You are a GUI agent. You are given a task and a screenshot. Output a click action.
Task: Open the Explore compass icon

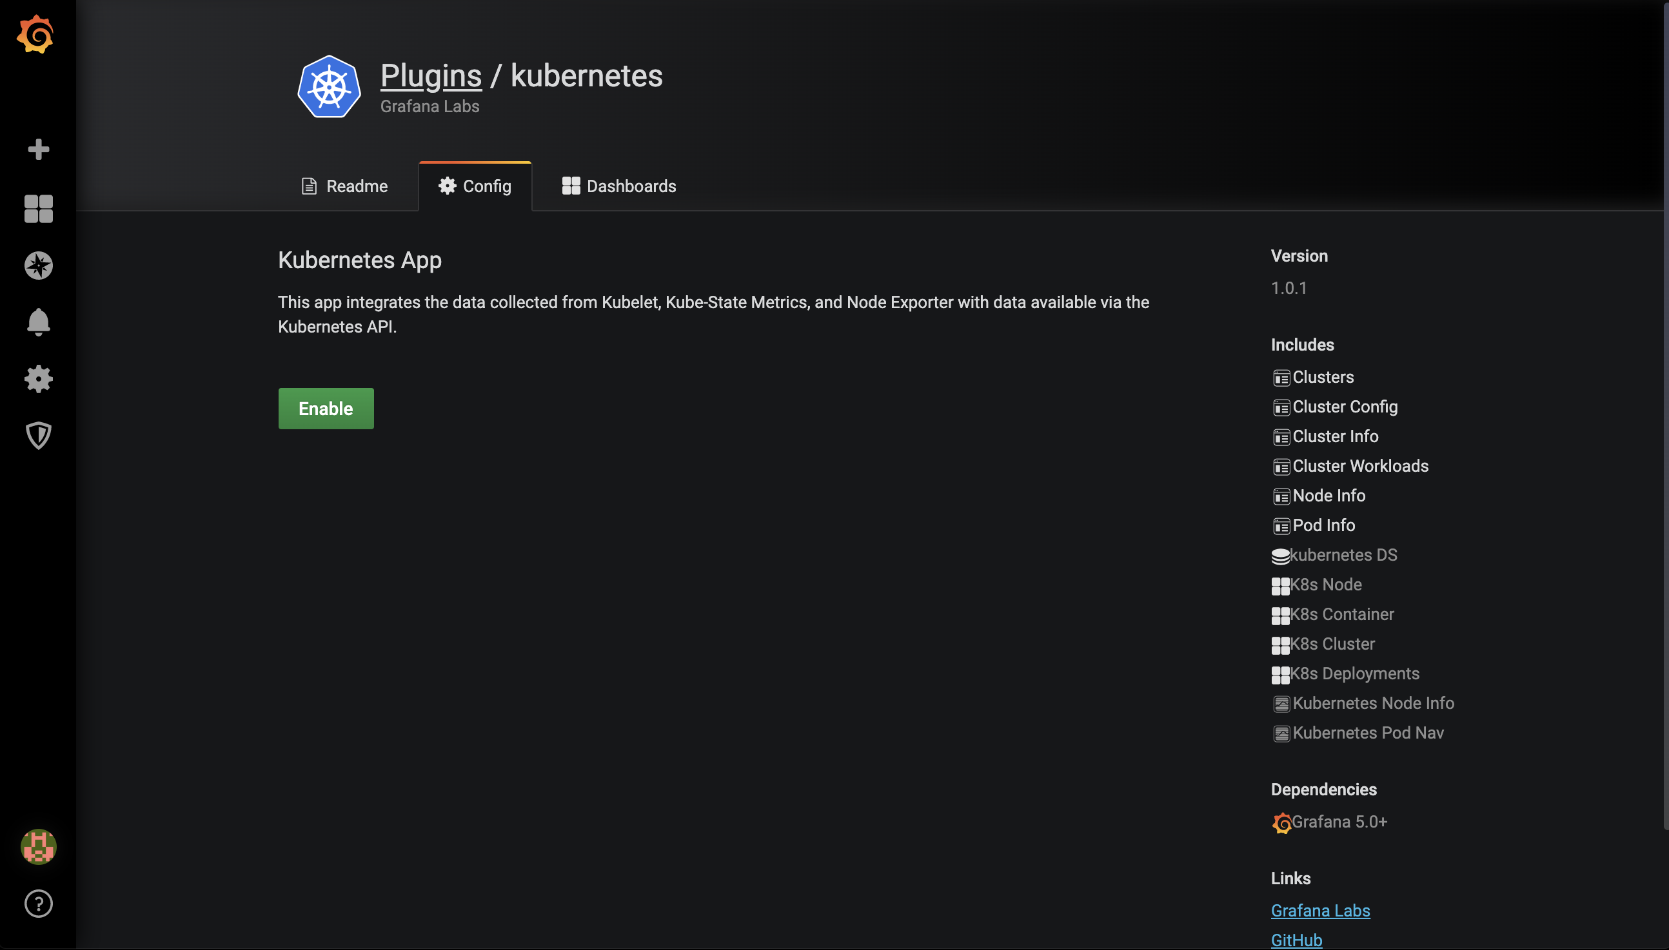point(39,266)
